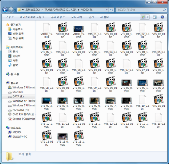Open the SSD (D:) drive

(x=18, y=92)
